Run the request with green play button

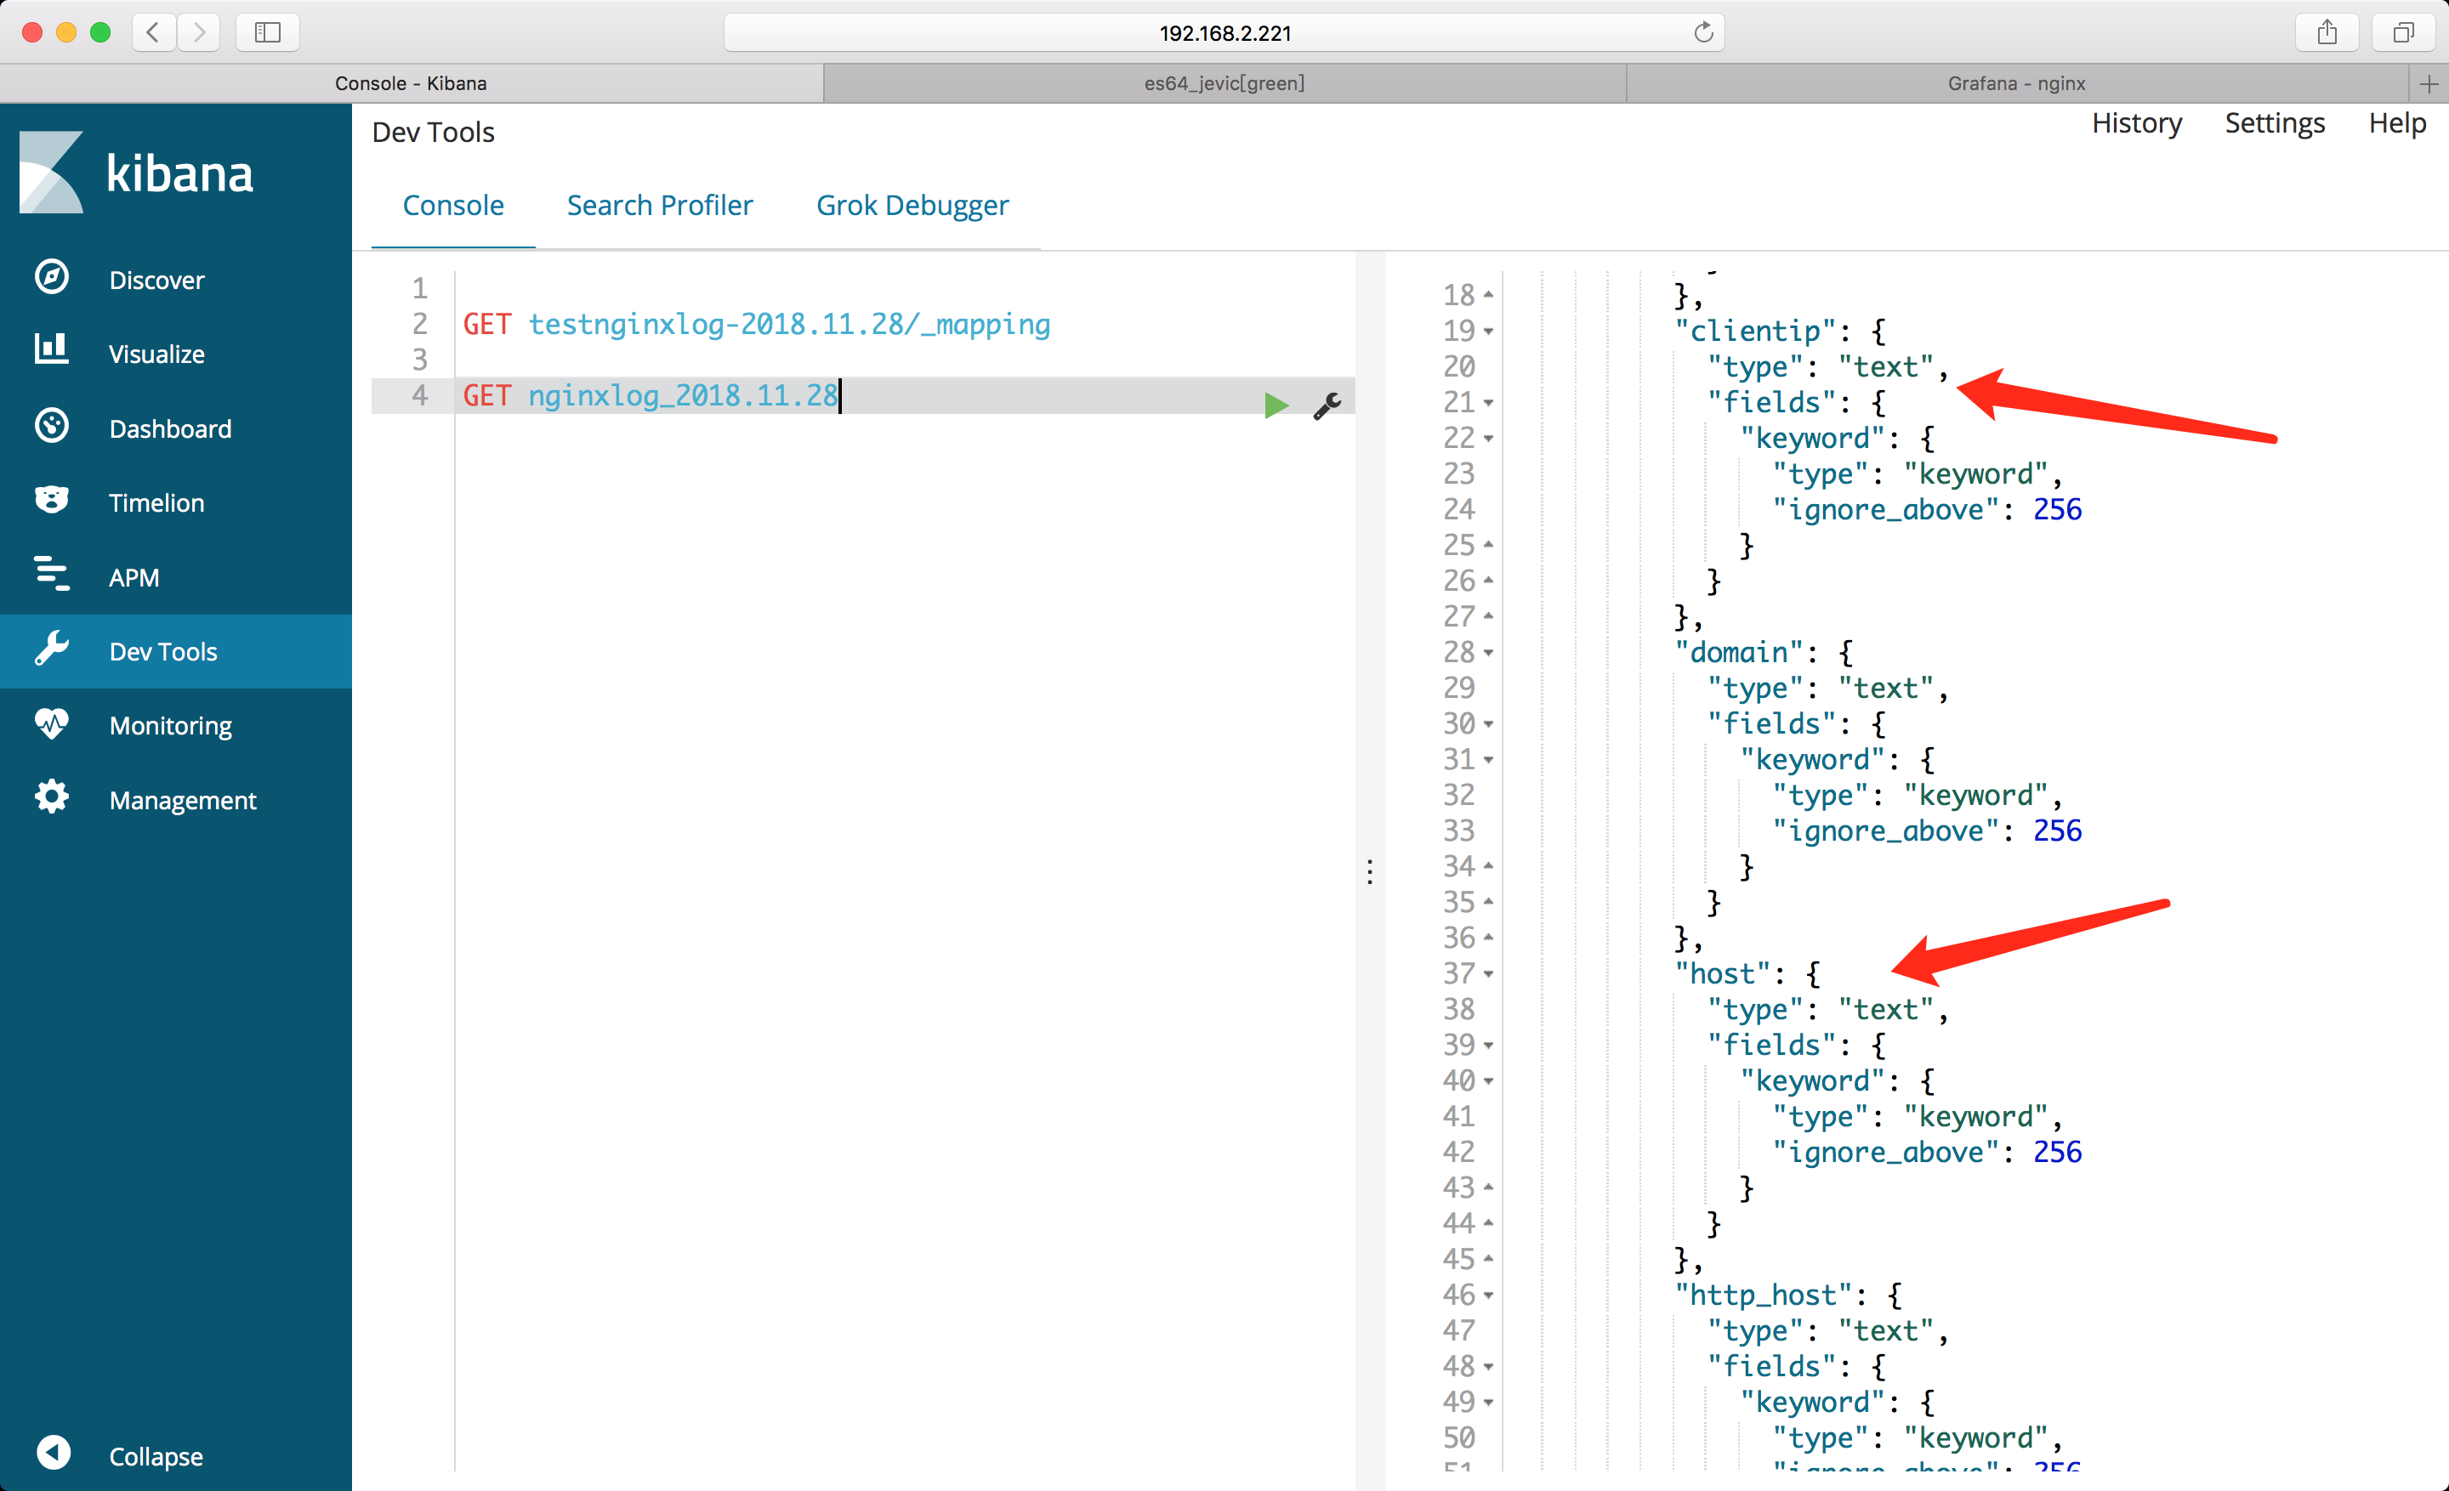1276,405
